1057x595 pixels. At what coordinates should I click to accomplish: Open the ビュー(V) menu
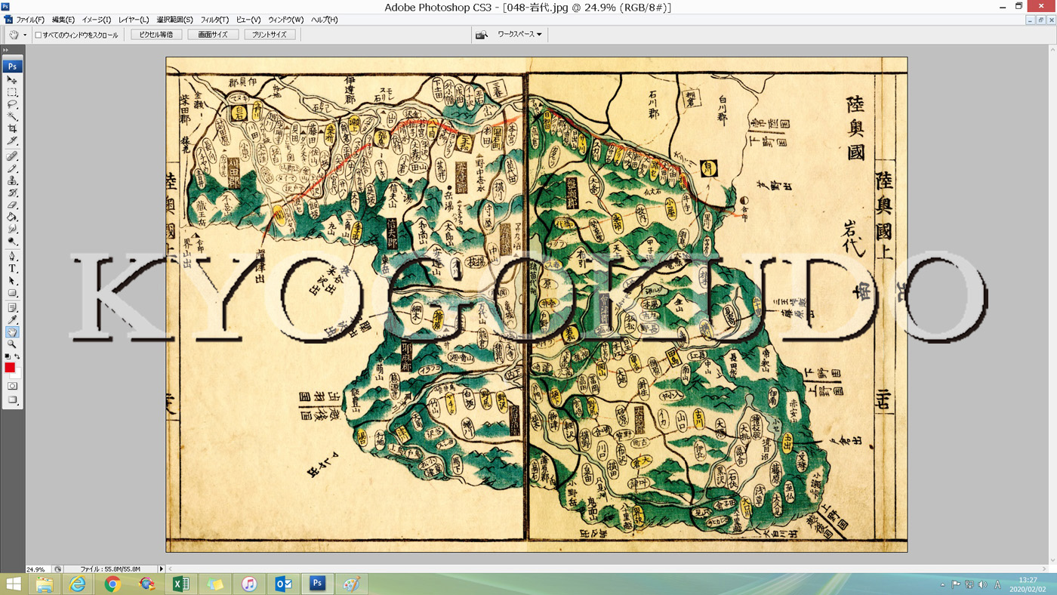(x=248, y=20)
